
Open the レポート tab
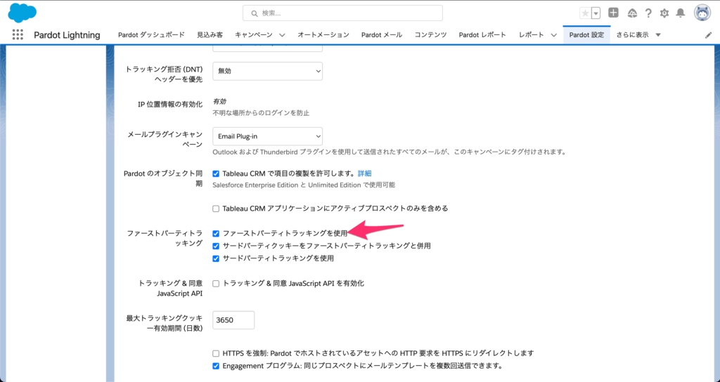[x=532, y=35]
